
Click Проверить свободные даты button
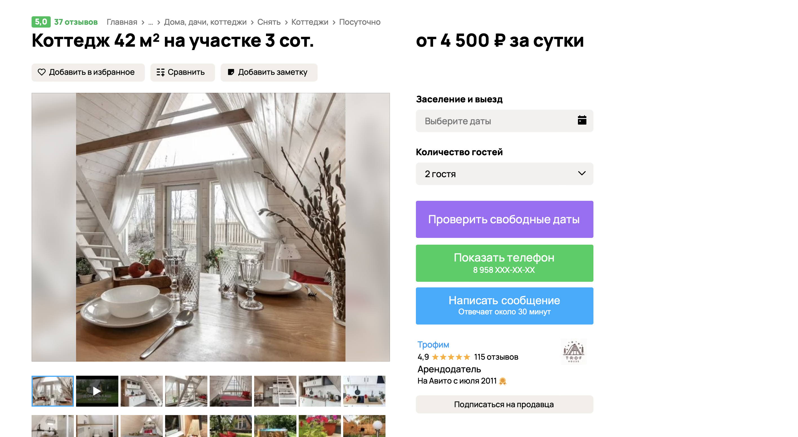504,219
